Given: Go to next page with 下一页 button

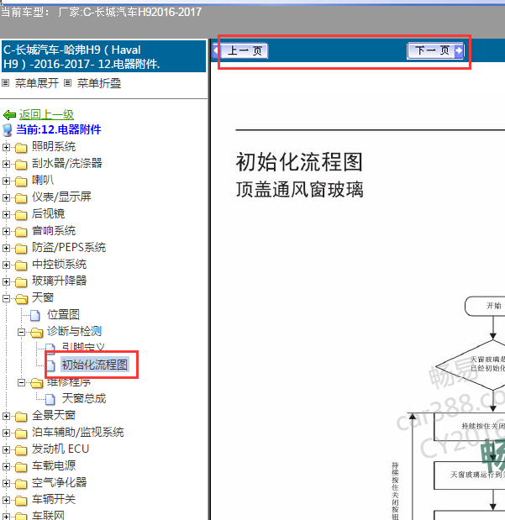Looking at the screenshot, I should coord(435,50).
